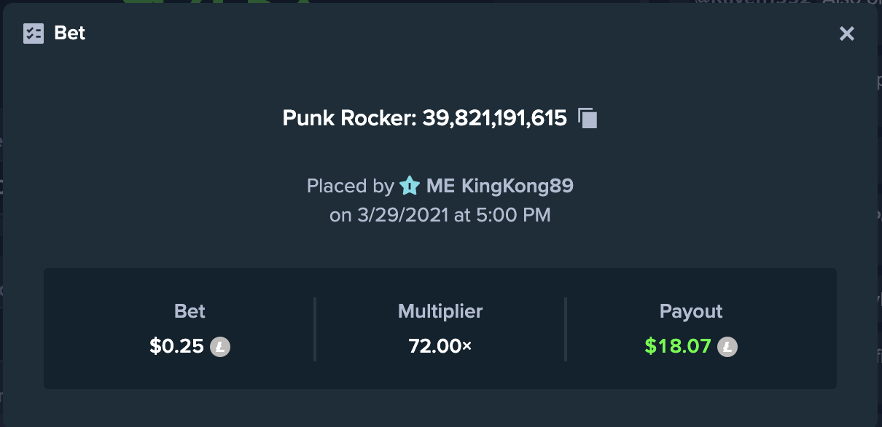Click the Bet label in stats panel
Screen dimensions: 882x427
point(190,312)
